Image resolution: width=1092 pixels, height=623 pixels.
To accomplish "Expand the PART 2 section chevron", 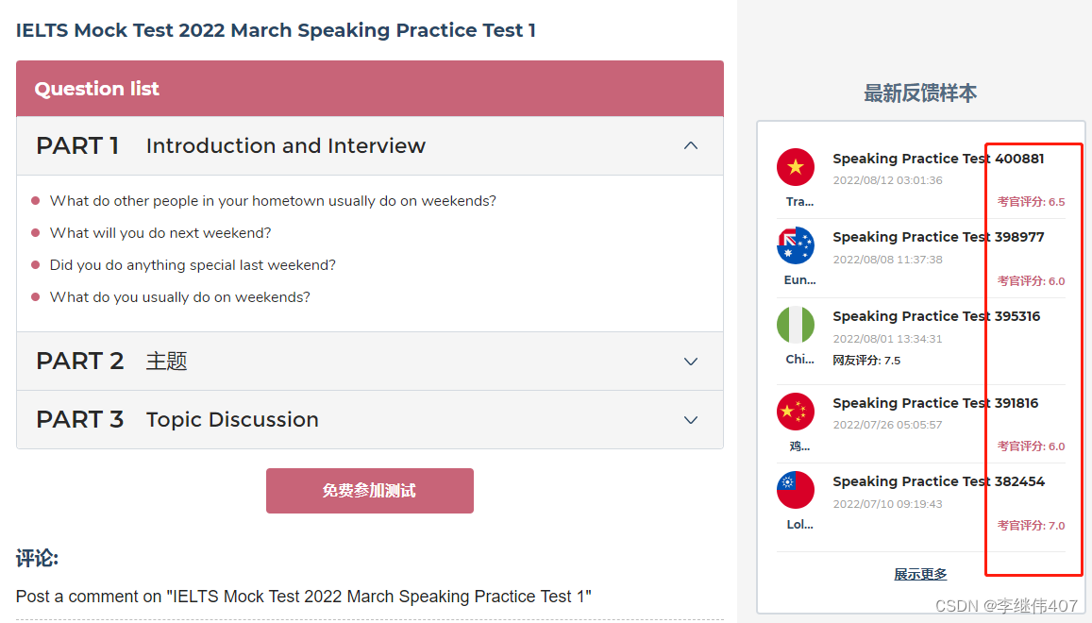I will click(x=690, y=362).
